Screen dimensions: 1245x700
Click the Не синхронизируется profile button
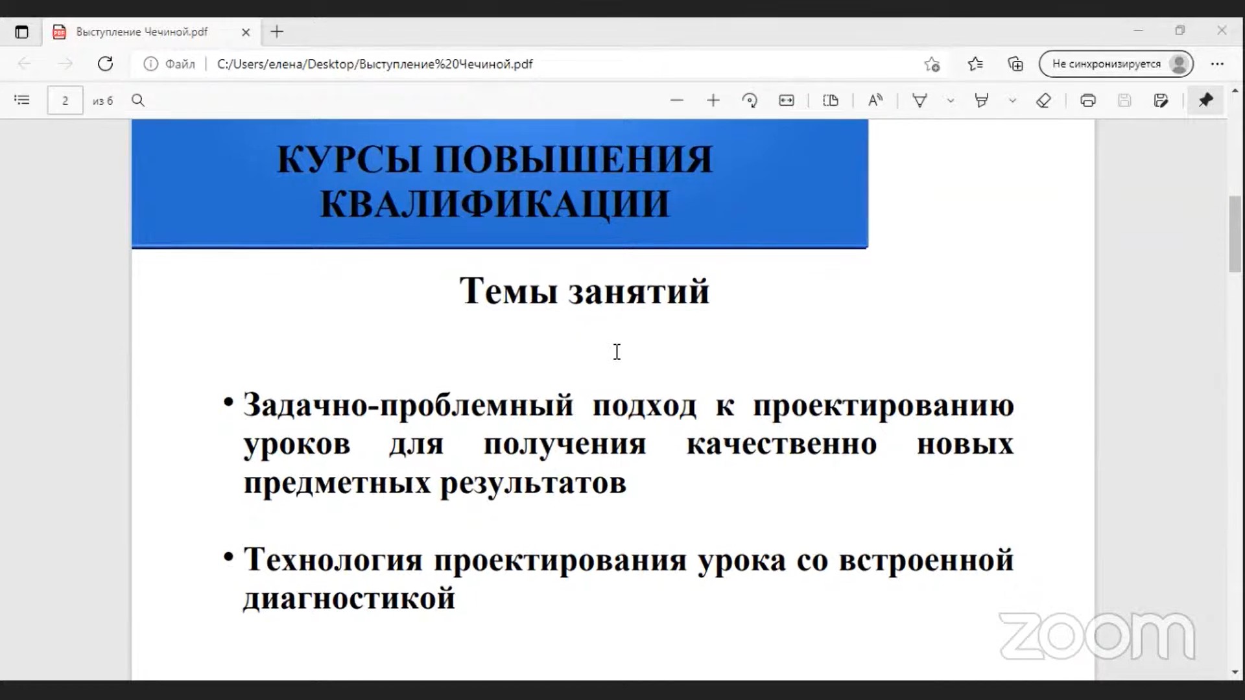click(1115, 64)
